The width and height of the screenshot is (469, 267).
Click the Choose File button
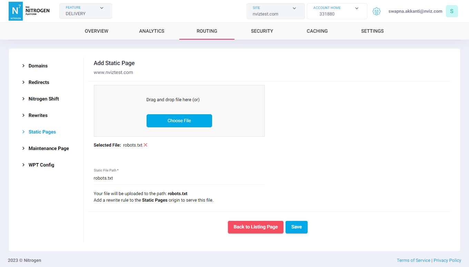[179, 121]
